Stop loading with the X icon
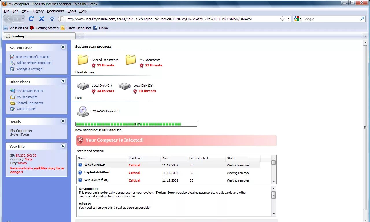Screen dimensions: 370x222 point(42,19)
